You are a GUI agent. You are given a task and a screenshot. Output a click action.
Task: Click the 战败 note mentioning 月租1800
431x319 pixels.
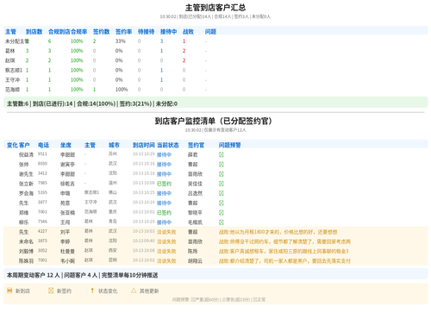coord(278,232)
